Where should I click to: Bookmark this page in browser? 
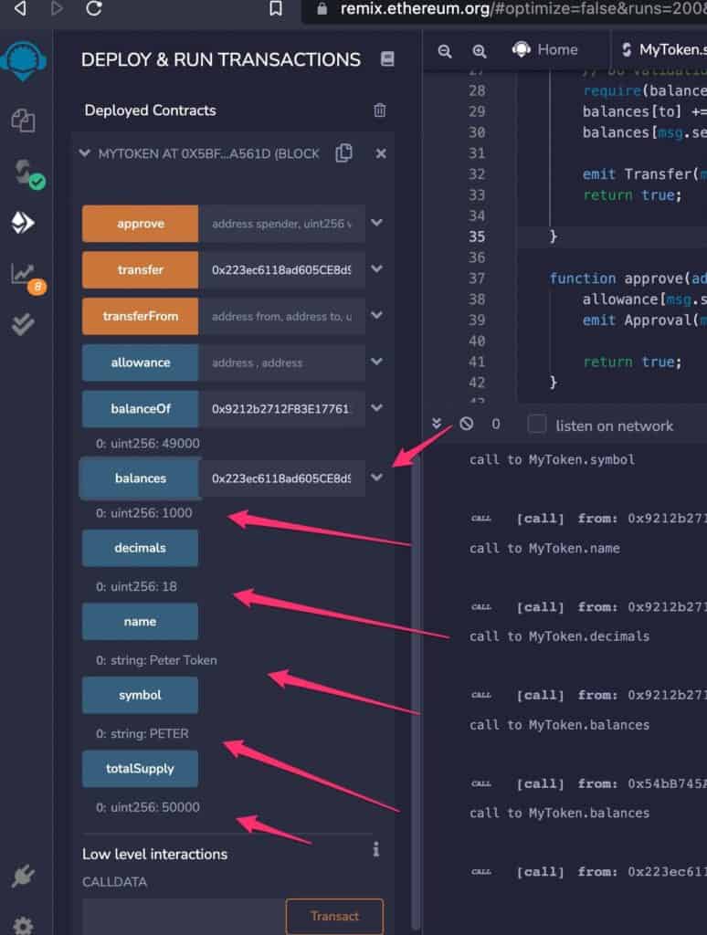276,8
